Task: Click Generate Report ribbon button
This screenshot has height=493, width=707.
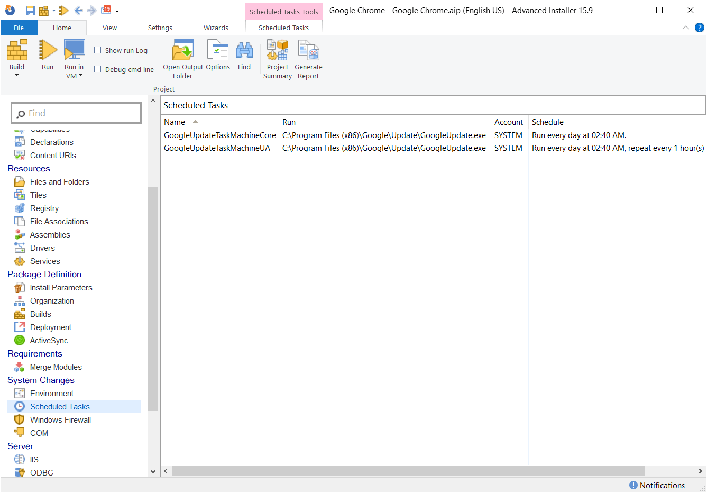Action: coord(308,59)
